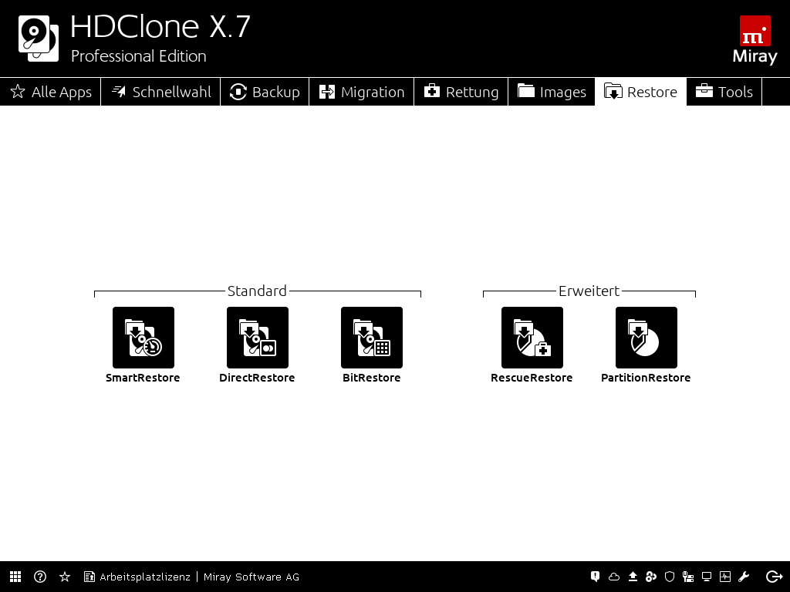
Task: Open the RescueRestore app
Action: [x=532, y=338]
